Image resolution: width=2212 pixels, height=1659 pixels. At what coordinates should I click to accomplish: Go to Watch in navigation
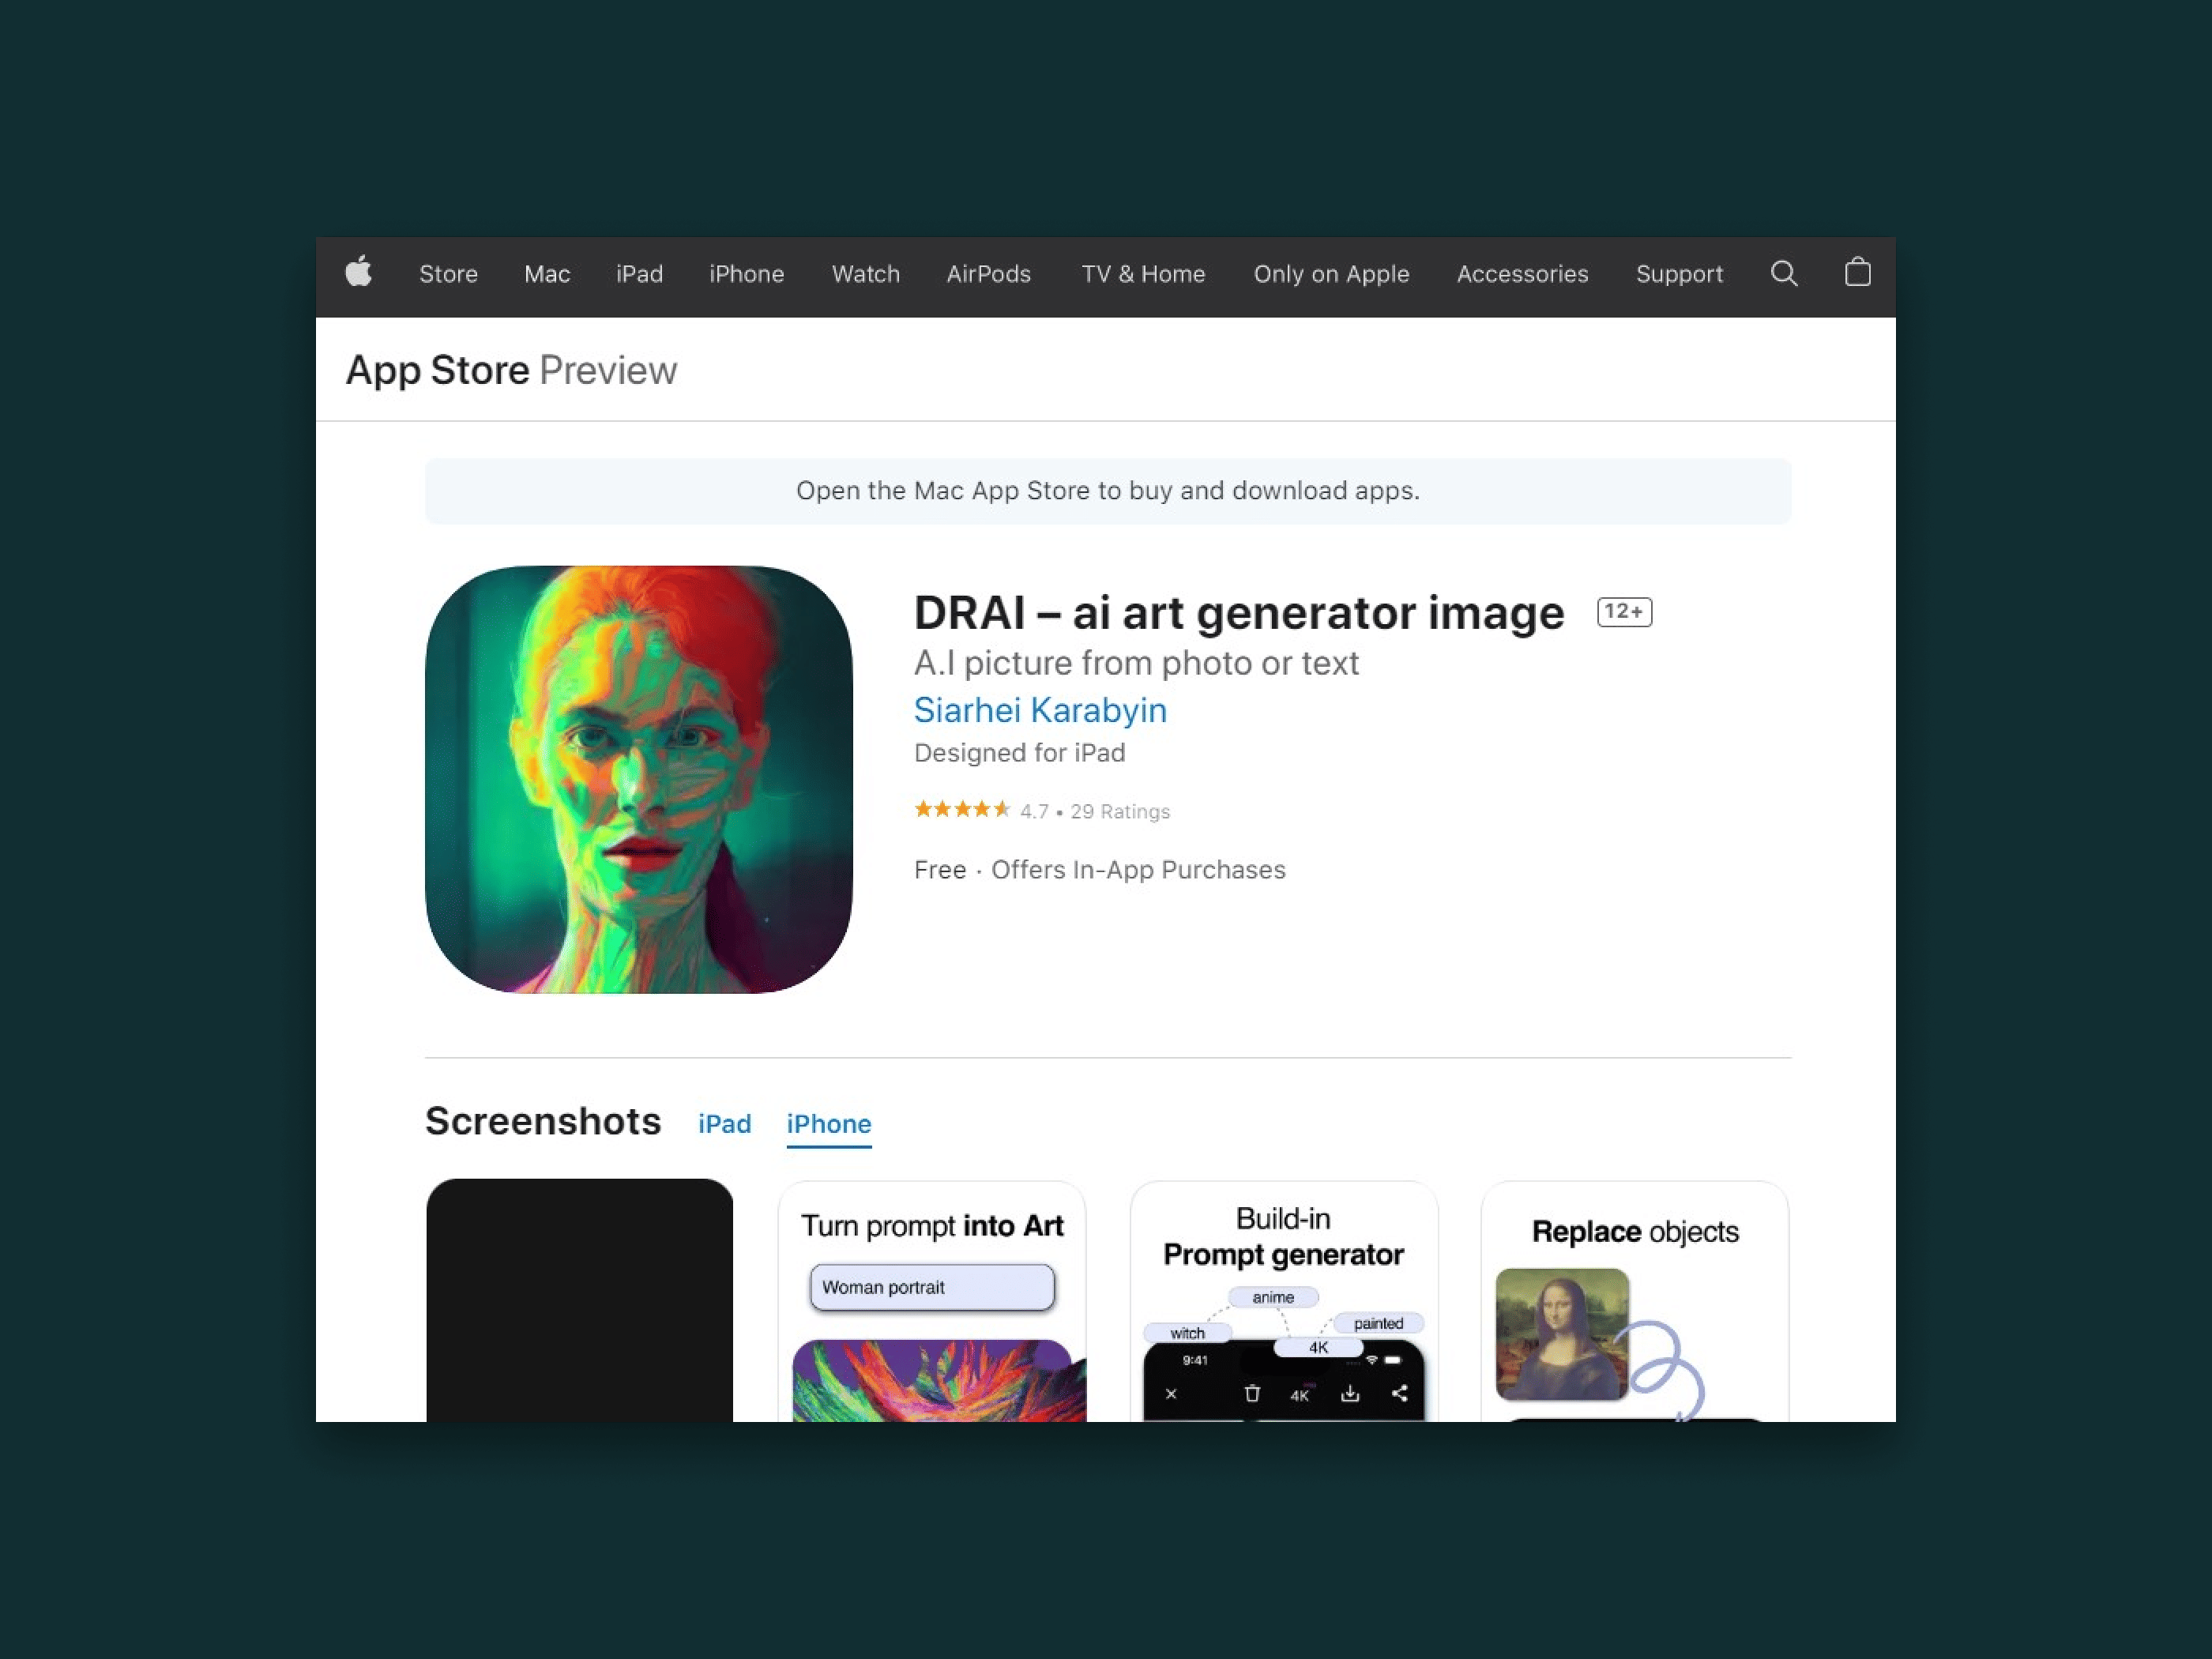click(866, 274)
